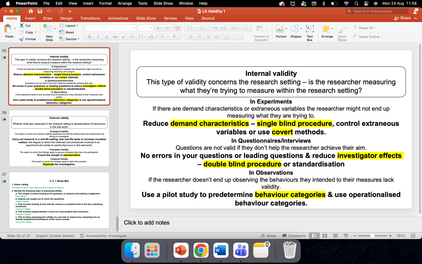Viewport: 422px width, 264px height.
Task: Save the presentation with the floppy disk icon
Action: point(40,11)
